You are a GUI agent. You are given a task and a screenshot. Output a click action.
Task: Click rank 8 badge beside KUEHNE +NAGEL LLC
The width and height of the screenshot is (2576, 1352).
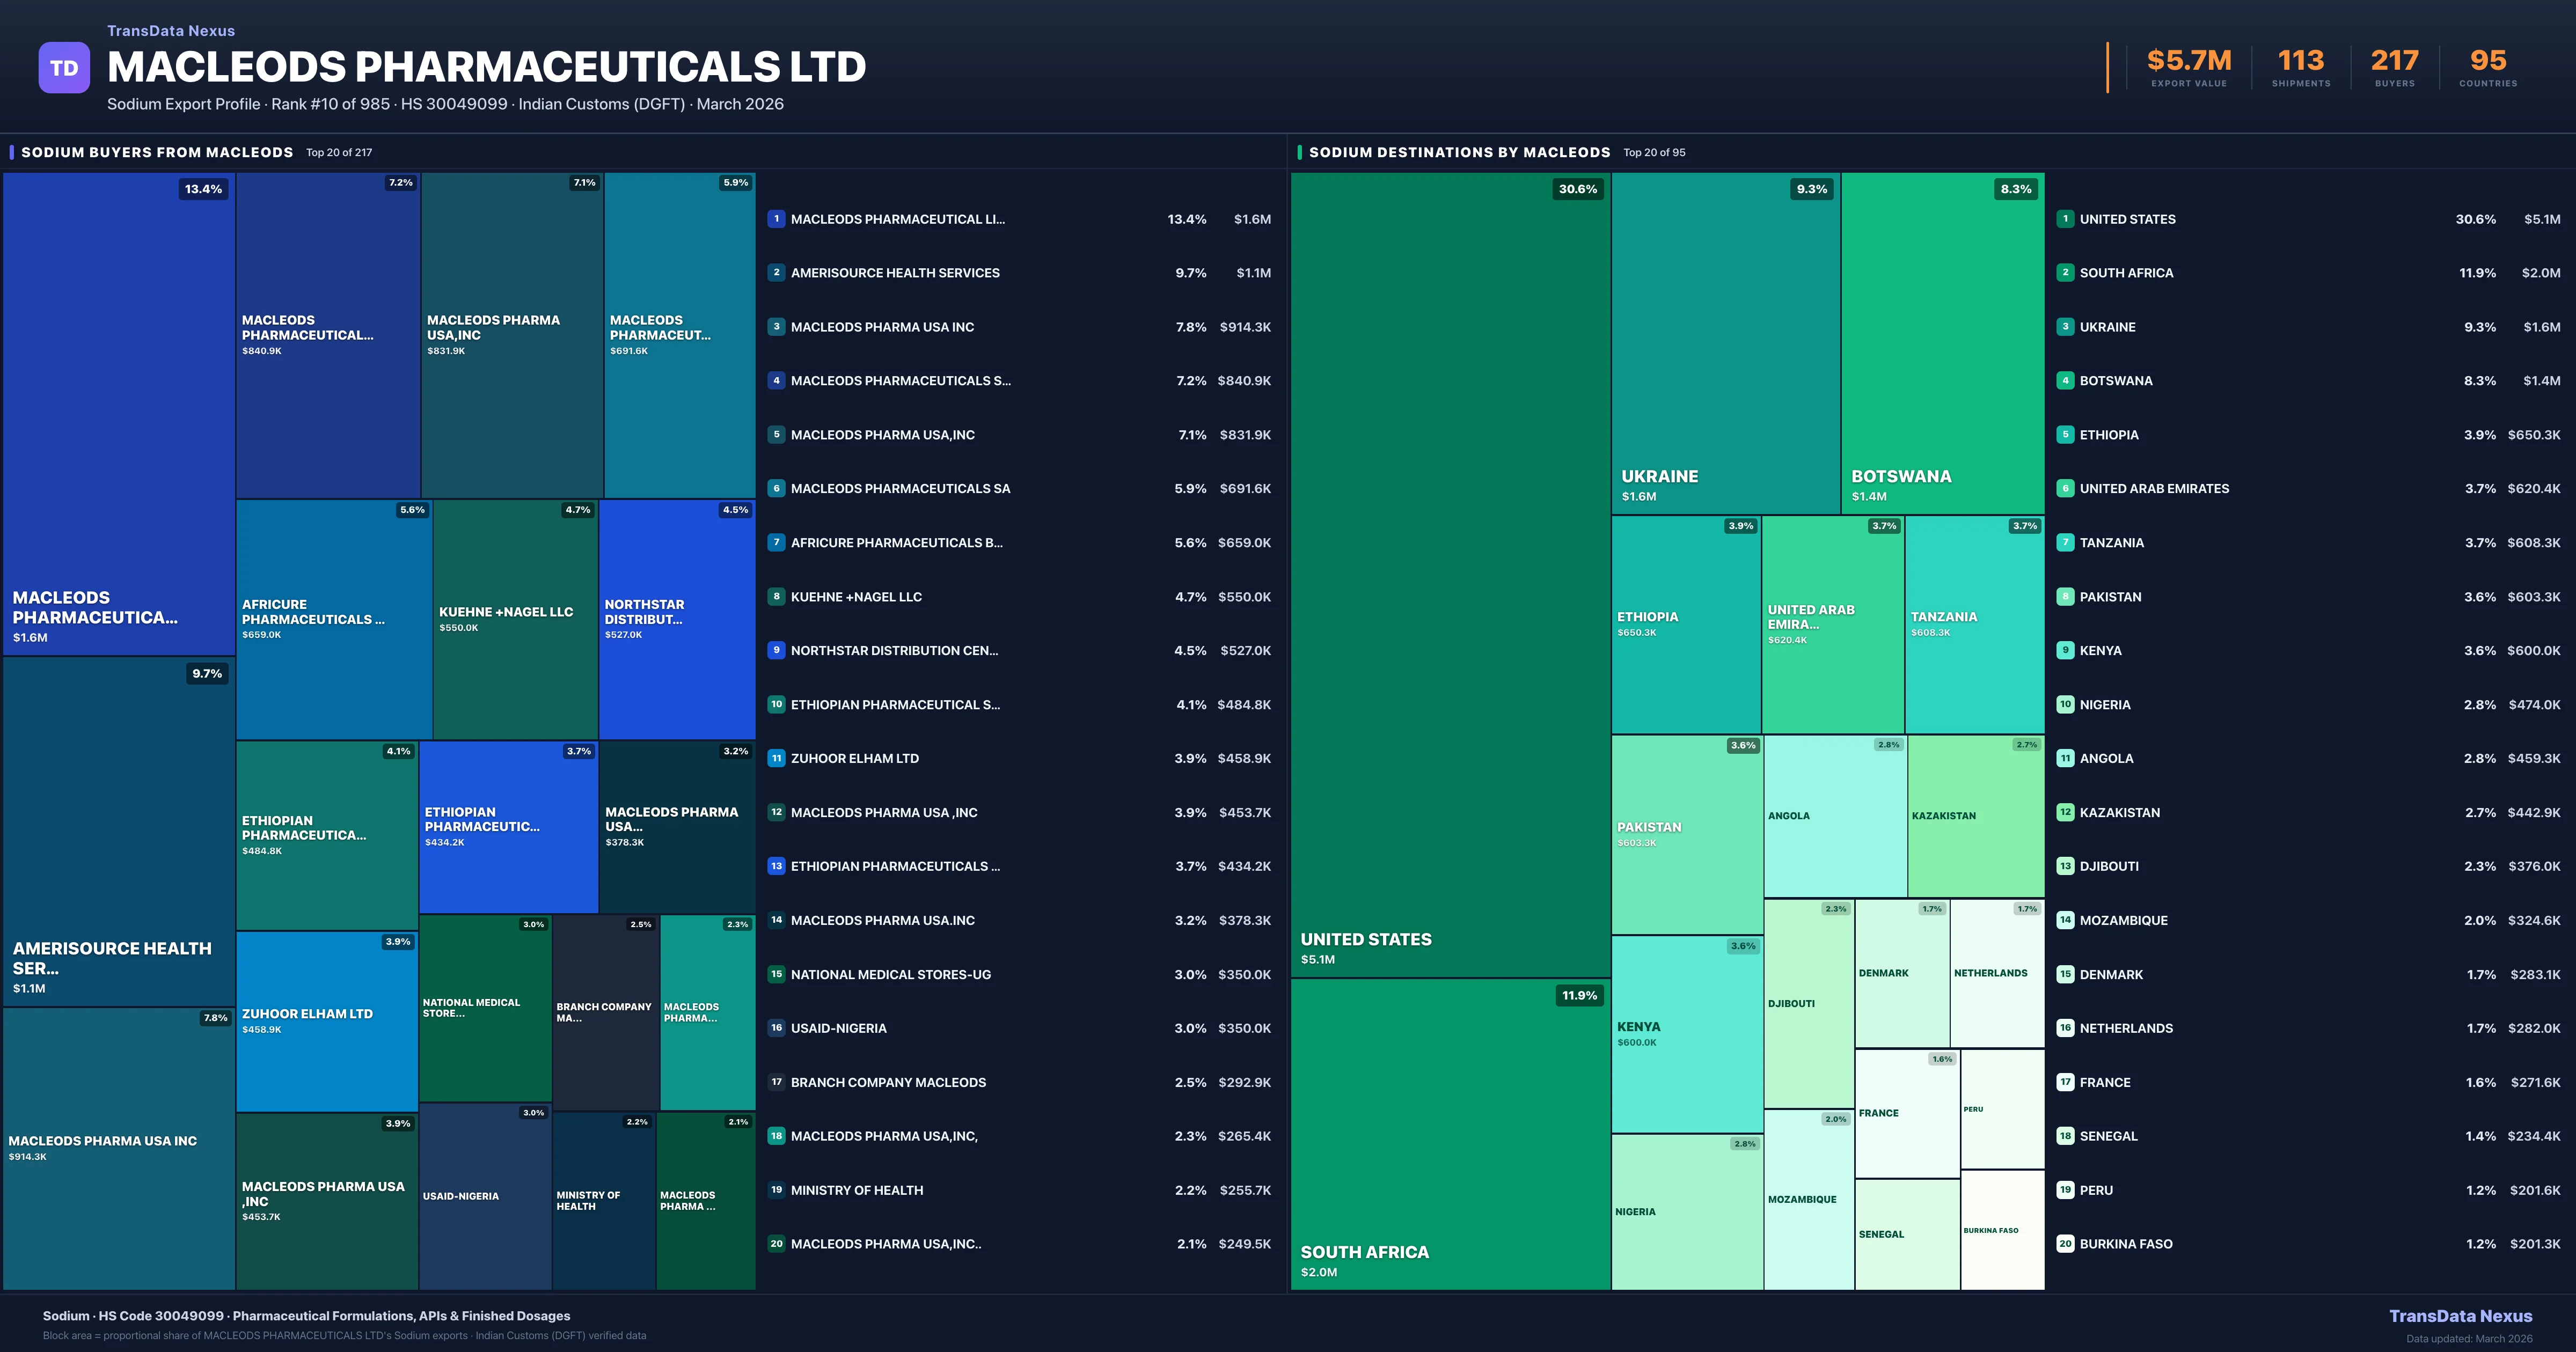click(776, 597)
